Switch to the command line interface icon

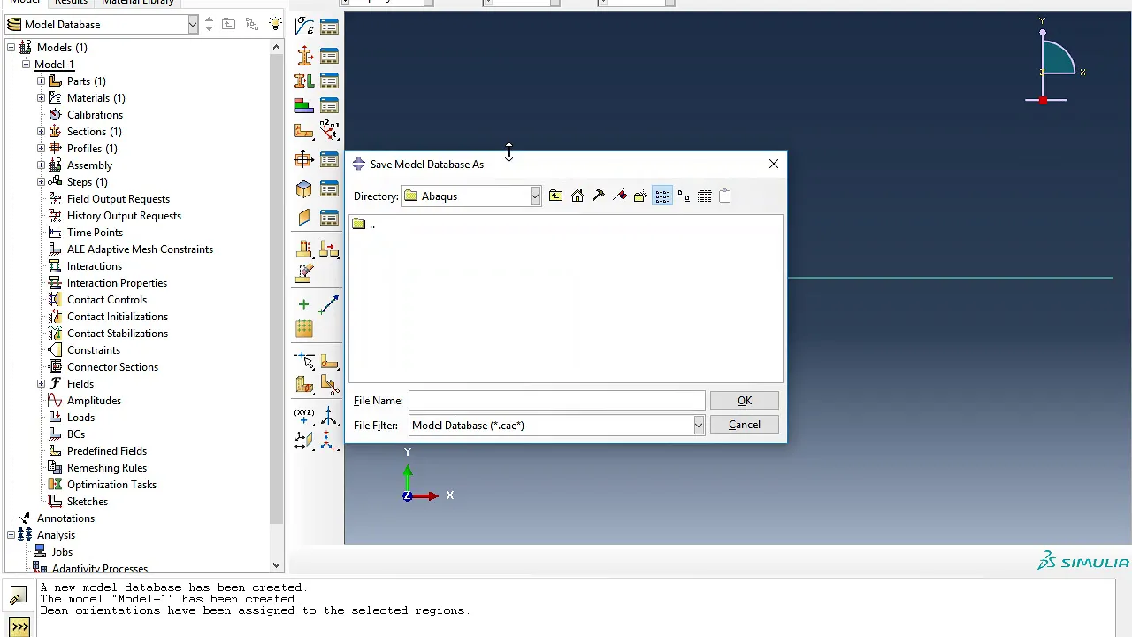(19, 627)
